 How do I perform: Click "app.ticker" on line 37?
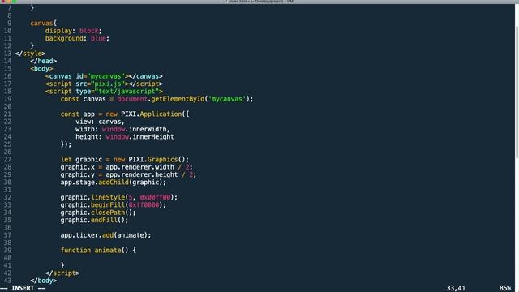point(79,235)
